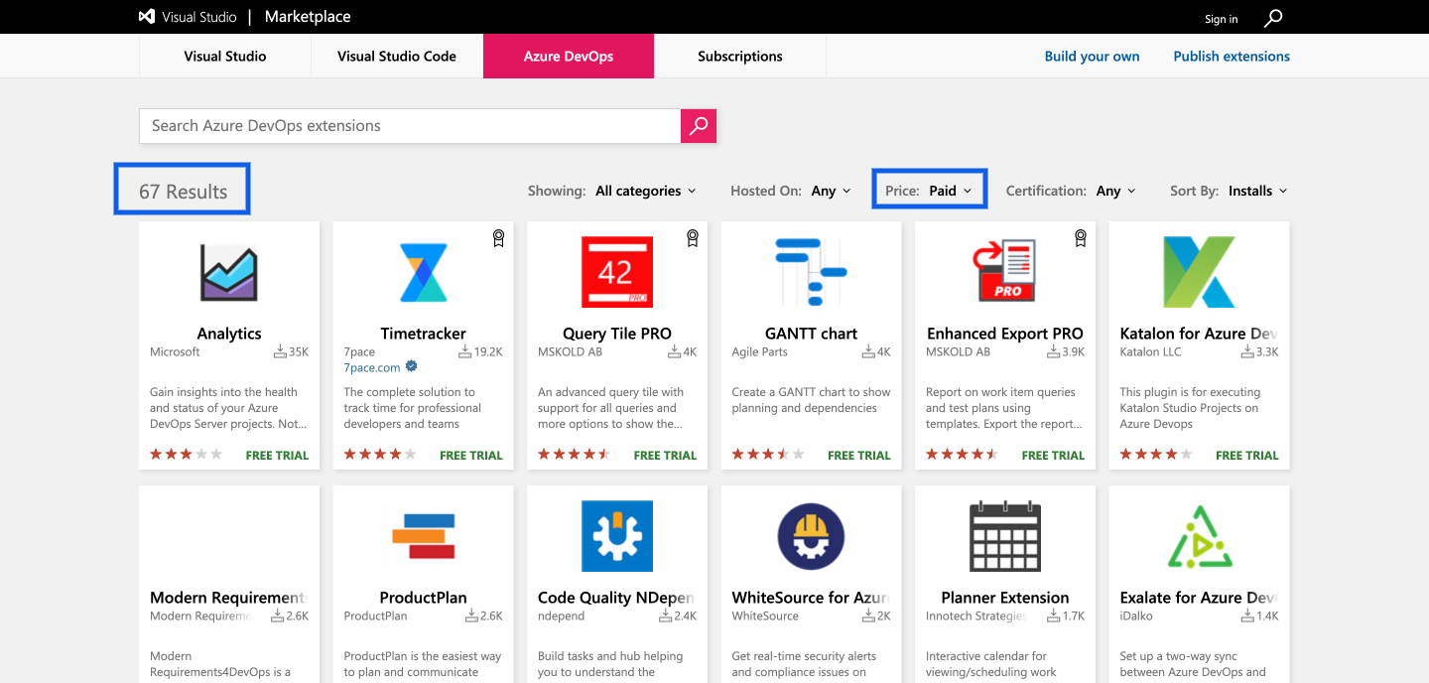Click certification badge on Query Tile PRO

coord(693,238)
